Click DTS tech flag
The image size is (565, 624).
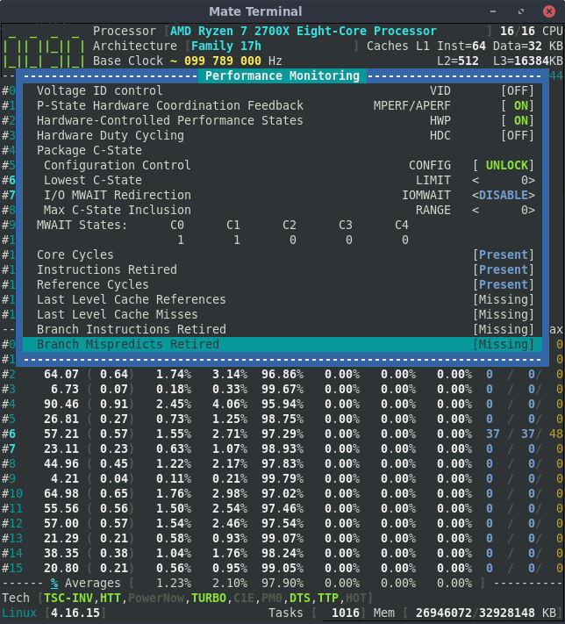300,599
